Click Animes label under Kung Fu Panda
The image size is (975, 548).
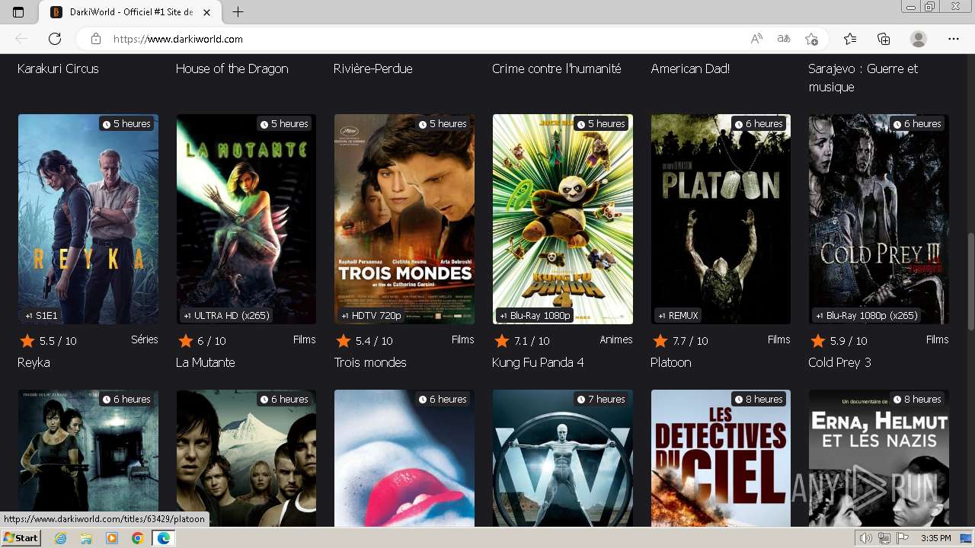point(616,339)
